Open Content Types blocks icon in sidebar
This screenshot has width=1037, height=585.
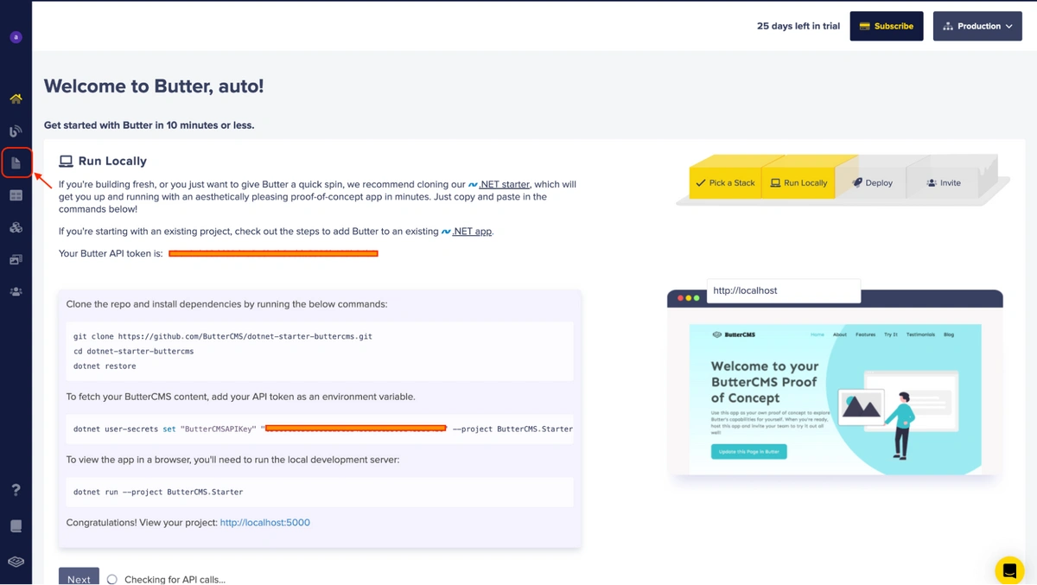[x=16, y=227]
